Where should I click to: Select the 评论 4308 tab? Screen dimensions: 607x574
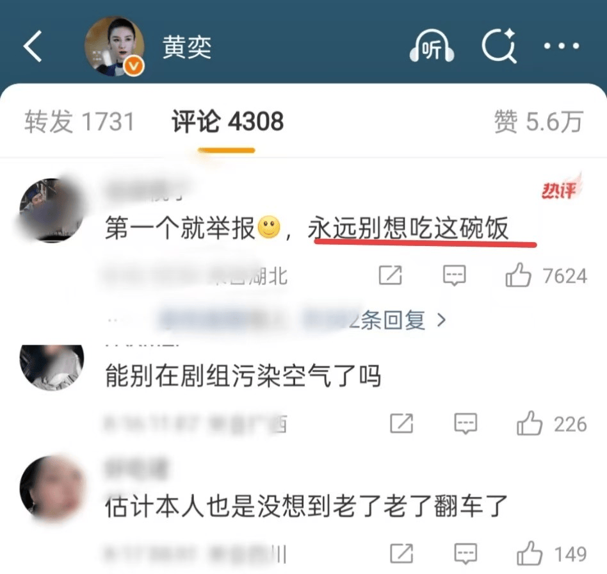tap(228, 122)
